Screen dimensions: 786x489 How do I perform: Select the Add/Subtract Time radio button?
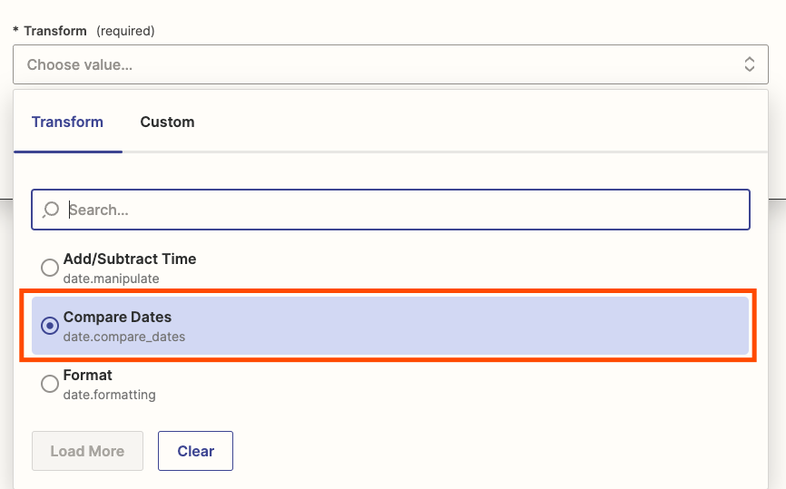[x=50, y=268]
